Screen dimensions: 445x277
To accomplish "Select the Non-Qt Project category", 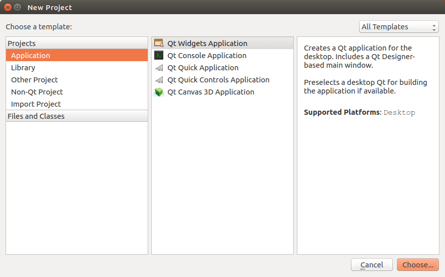I will click(77, 92).
